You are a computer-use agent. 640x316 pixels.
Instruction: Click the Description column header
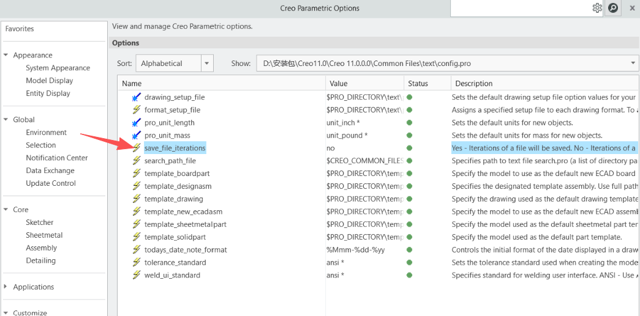[544, 84]
